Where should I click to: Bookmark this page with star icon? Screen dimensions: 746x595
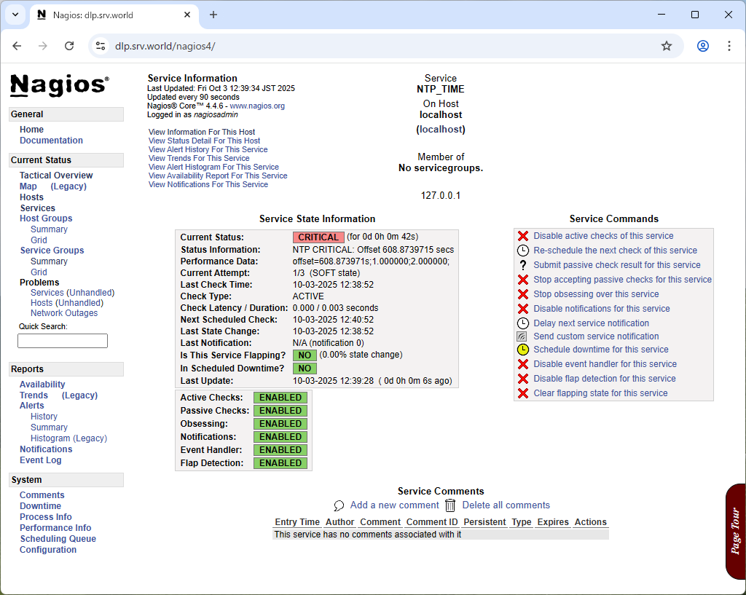pyautogui.click(x=667, y=46)
